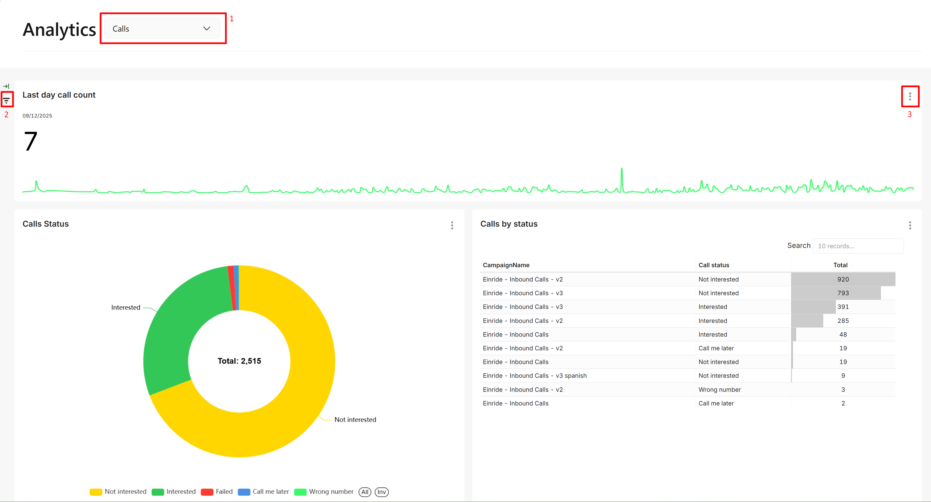Image resolution: width=931 pixels, height=502 pixels.
Task: Open the Calls by status table options menu
Action: tap(910, 226)
